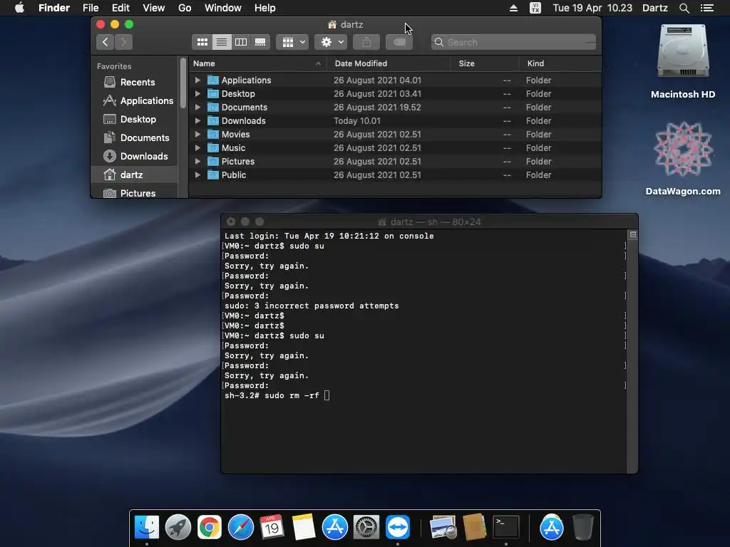Expand the Public folder row
The image size is (730, 547).
coord(198,175)
